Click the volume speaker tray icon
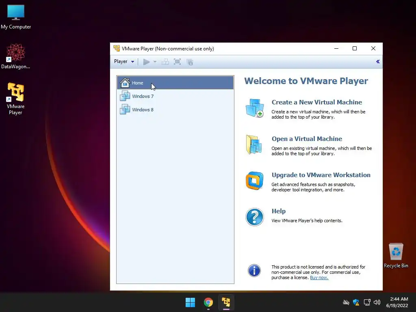This screenshot has width=416, height=312. pos(377,302)
